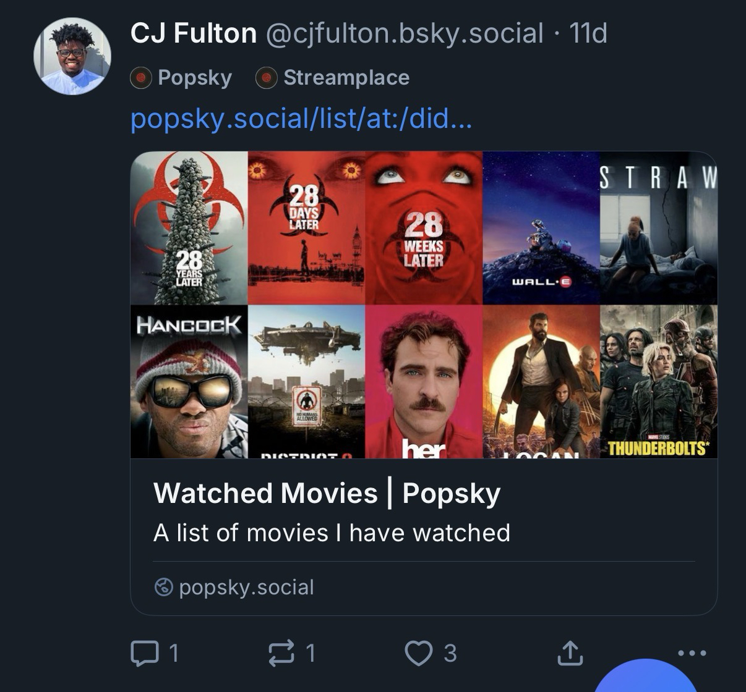746x692 pixels.
Task: Open CJ Fulton's display name
Action: [193, 33]
